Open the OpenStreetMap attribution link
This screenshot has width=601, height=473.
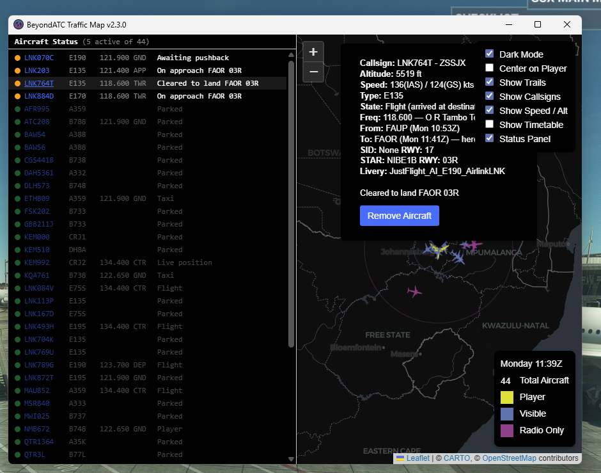[x=509, y=458]
